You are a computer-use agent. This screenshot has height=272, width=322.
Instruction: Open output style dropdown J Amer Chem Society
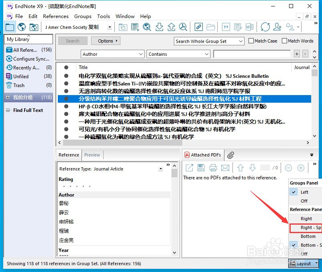tap(110, 27)
